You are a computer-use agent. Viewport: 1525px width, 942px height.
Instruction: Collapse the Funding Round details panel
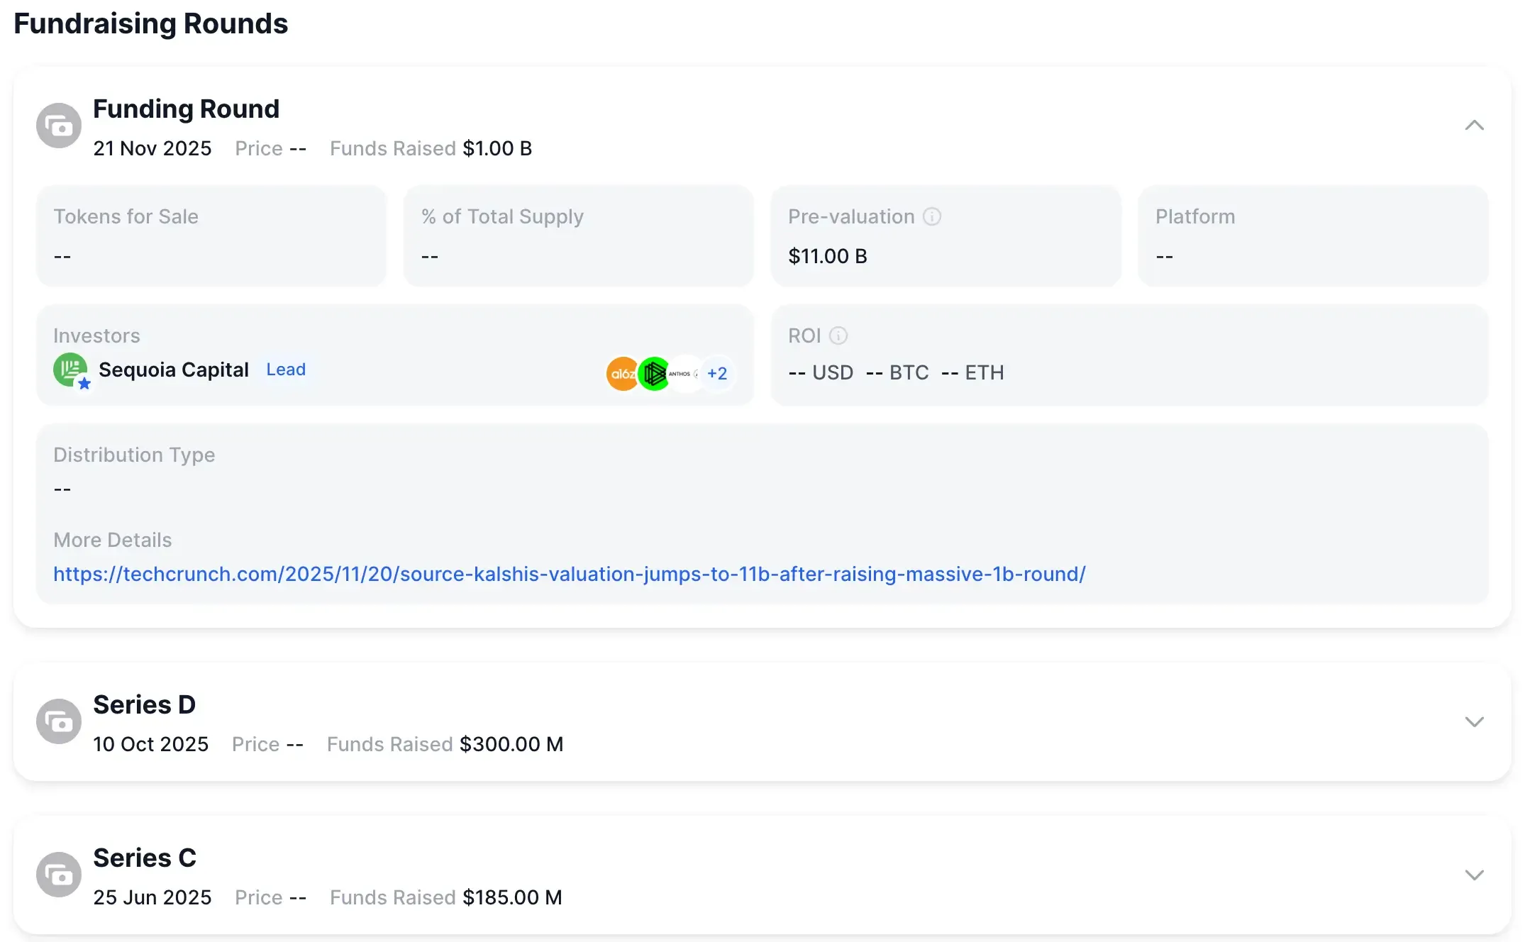tap(1475, 125)
